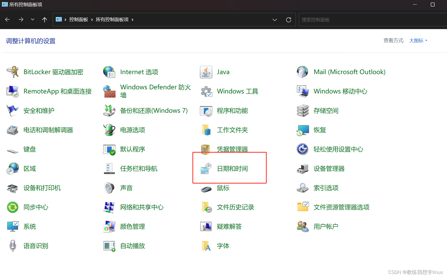The image size is (447, 277).
Task: Open the 查看方式 大图标 dropdown
Action: [x=418, y=41]
